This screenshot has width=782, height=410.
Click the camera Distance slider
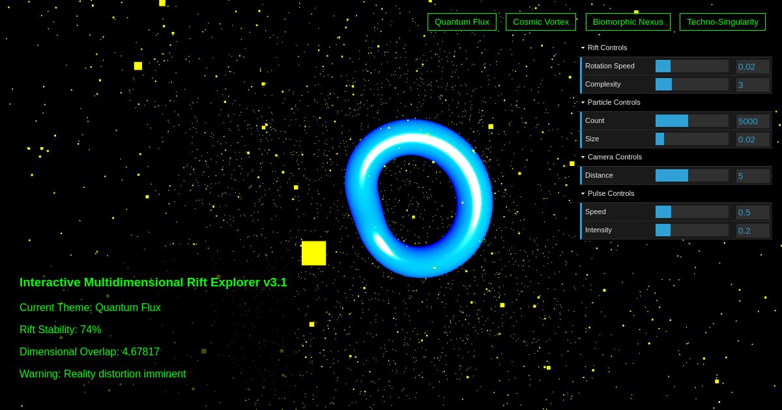click(691, 175)
